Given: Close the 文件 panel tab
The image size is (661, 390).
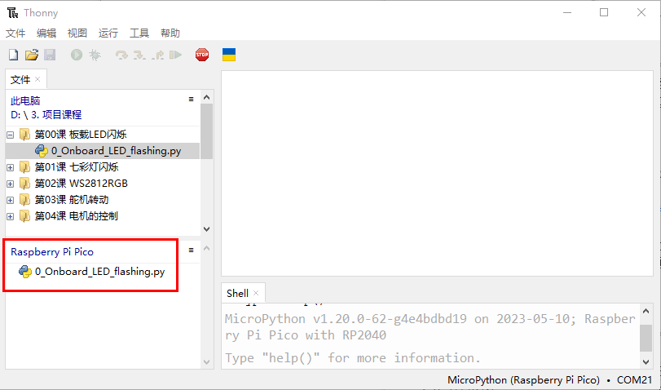Looking at the screenshot, I should click(x=37, y=79).
